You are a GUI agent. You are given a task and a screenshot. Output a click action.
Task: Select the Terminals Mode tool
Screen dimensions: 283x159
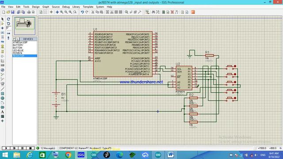[2, 51]
